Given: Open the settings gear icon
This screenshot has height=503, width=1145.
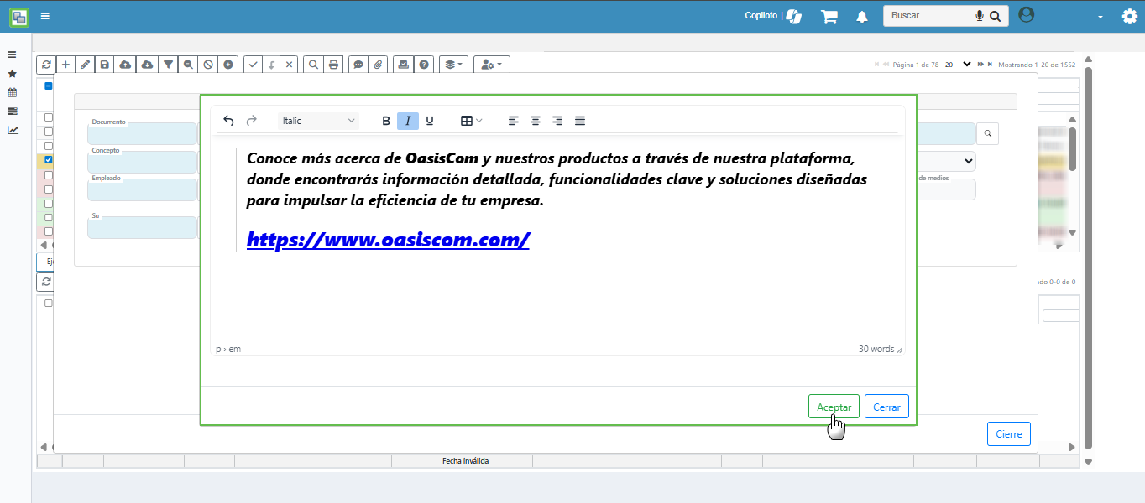Looking at the screenshot, I should [x=1129, y=17].
